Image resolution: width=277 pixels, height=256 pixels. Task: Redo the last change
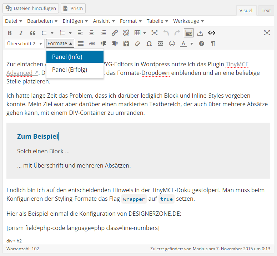pyautogui.click(x=177, y=33)
